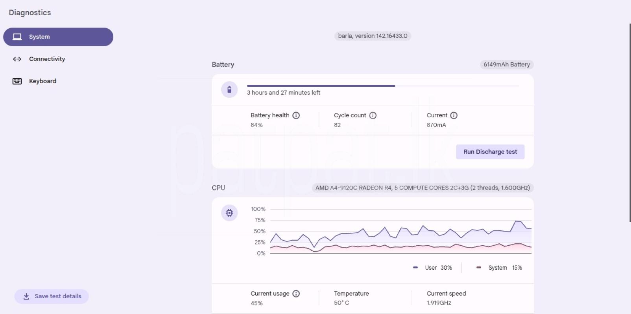The height and width of the screenshot is (314, 631).
Task: Click the 6149mAh Battery label chip
Action: click(506, 64)
